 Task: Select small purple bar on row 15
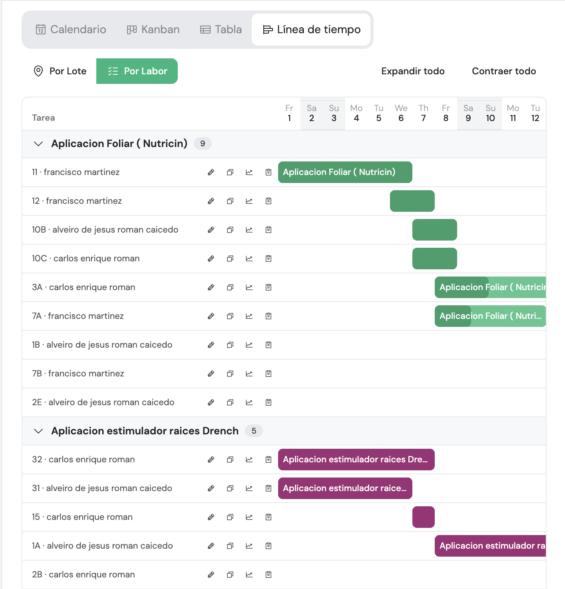coord(424,517)
